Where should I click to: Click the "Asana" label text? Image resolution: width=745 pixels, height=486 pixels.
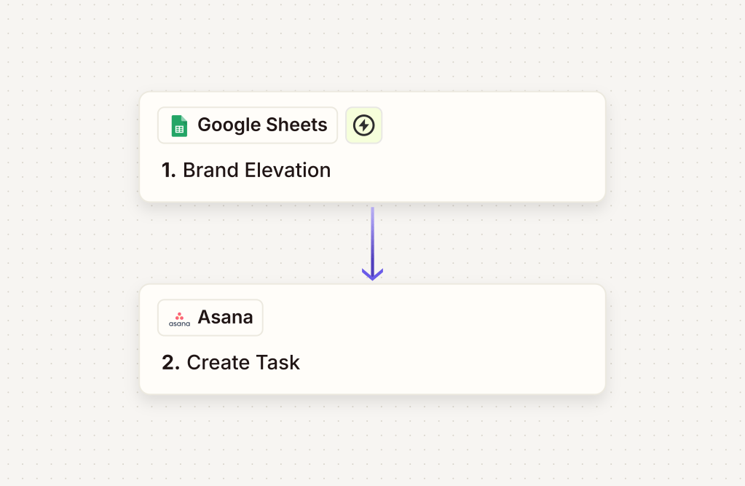[225, 318]
